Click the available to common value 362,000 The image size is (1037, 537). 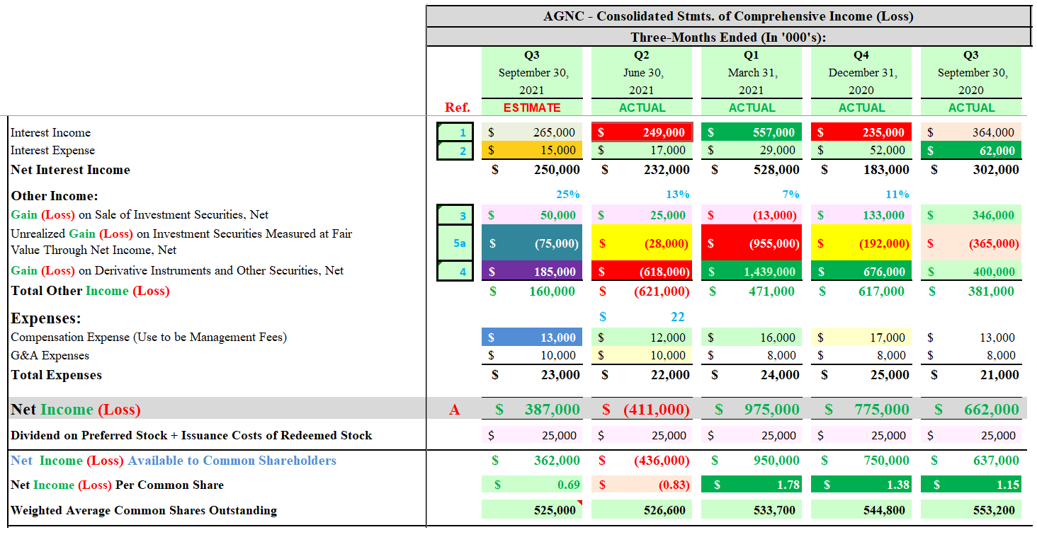coord(557,461)
